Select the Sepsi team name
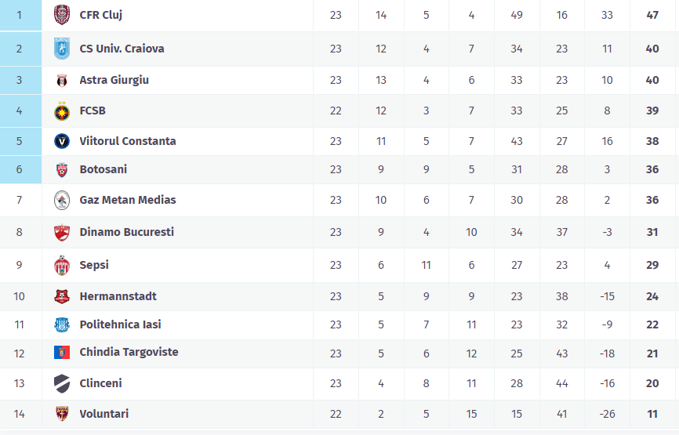The width and height of the screenshot is (679, 435). (x=94, y=265)
